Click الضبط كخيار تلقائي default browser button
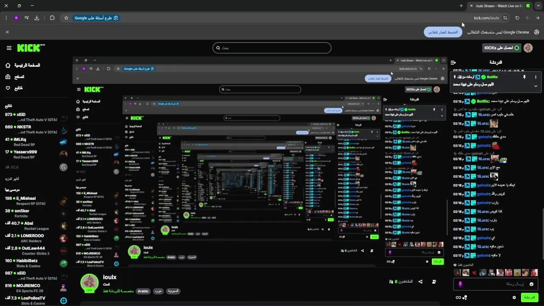The height and width of the screenshot is (306, 544). tap(443, 32)
